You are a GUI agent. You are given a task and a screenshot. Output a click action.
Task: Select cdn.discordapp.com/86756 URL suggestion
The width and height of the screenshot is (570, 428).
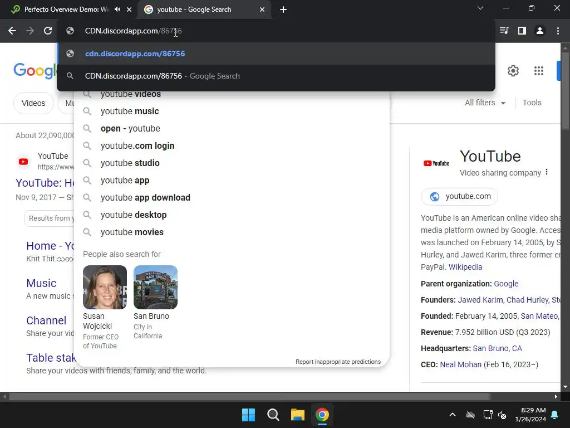[x=276, y=53]
